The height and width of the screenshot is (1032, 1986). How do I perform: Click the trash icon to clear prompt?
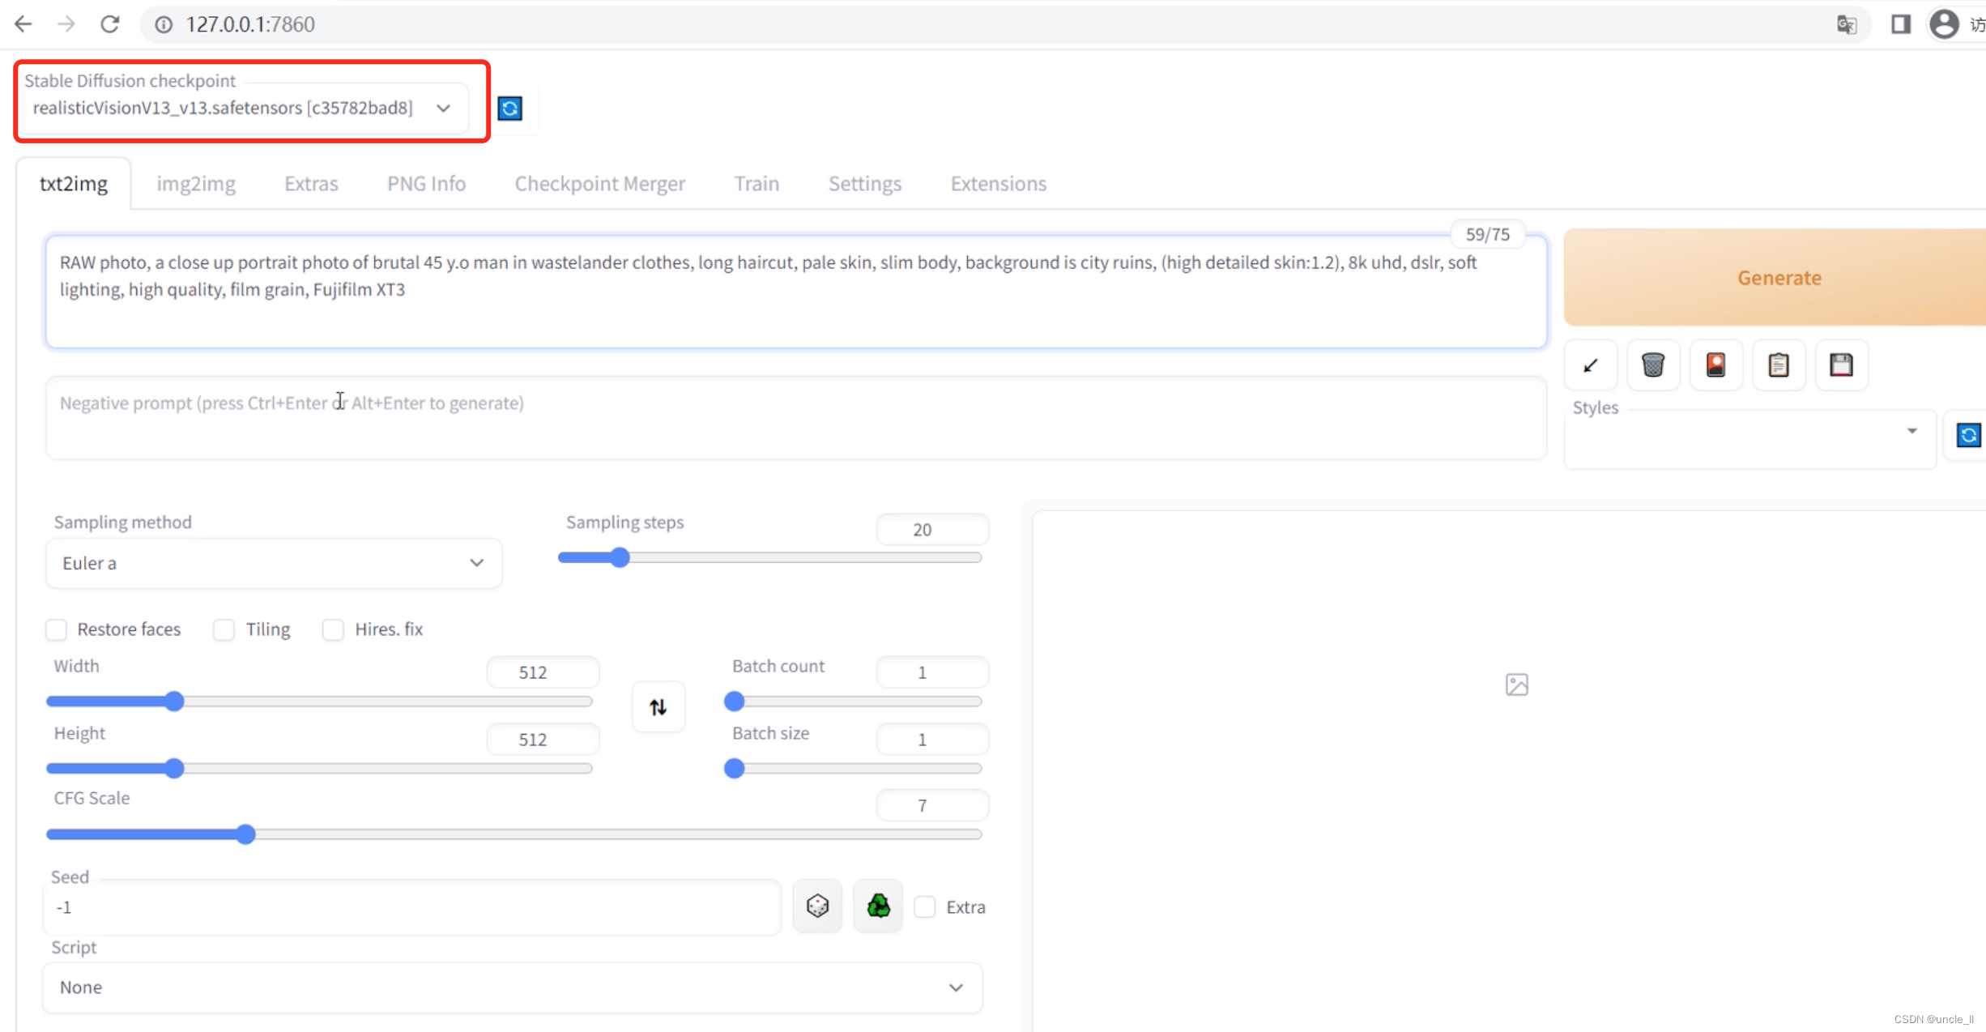click(1652, 365)
